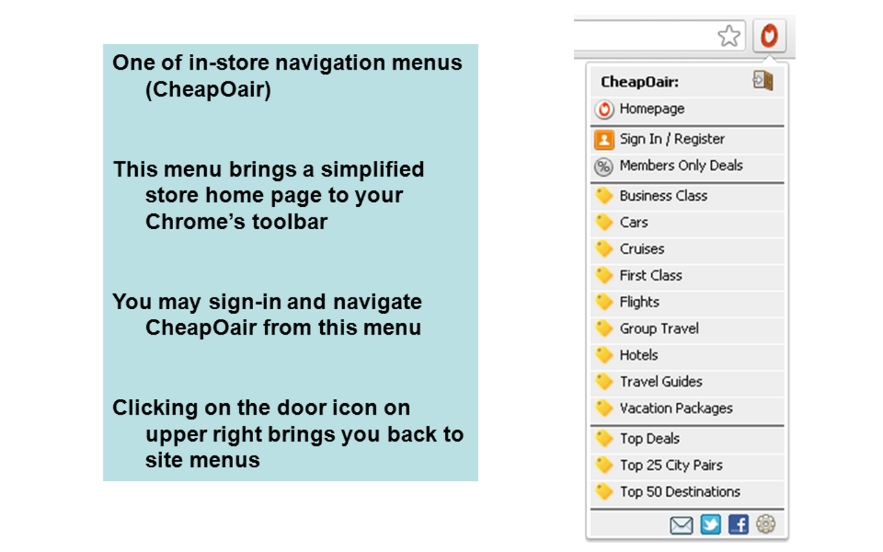Click the Facebook icon
Screen dimensions: 883x552
738,525
